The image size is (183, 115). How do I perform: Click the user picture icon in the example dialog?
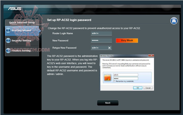[107, 78]
